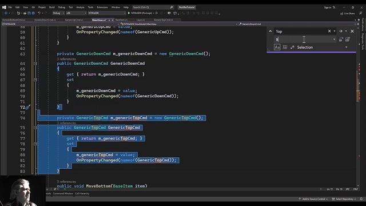Click the Undo toolbar icon
366x206 pixels.
39,13
